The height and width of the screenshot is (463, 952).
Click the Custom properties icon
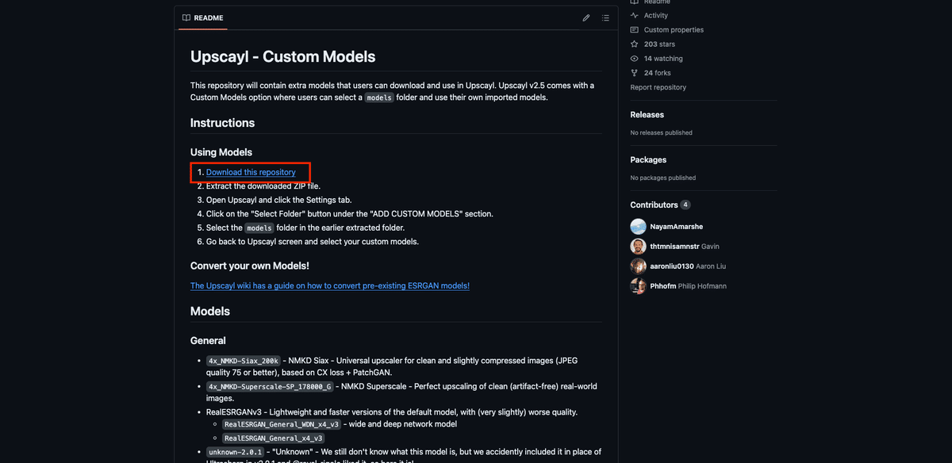(635, 29)
